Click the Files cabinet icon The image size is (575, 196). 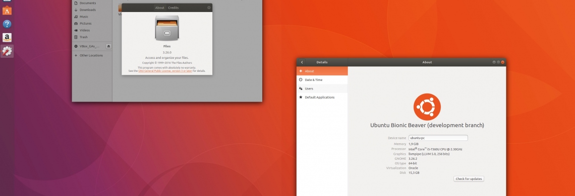[167, 28]
